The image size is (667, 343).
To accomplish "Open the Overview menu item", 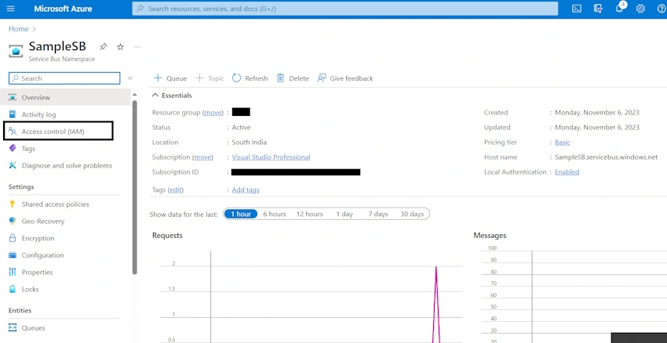I will pos(65,97).
